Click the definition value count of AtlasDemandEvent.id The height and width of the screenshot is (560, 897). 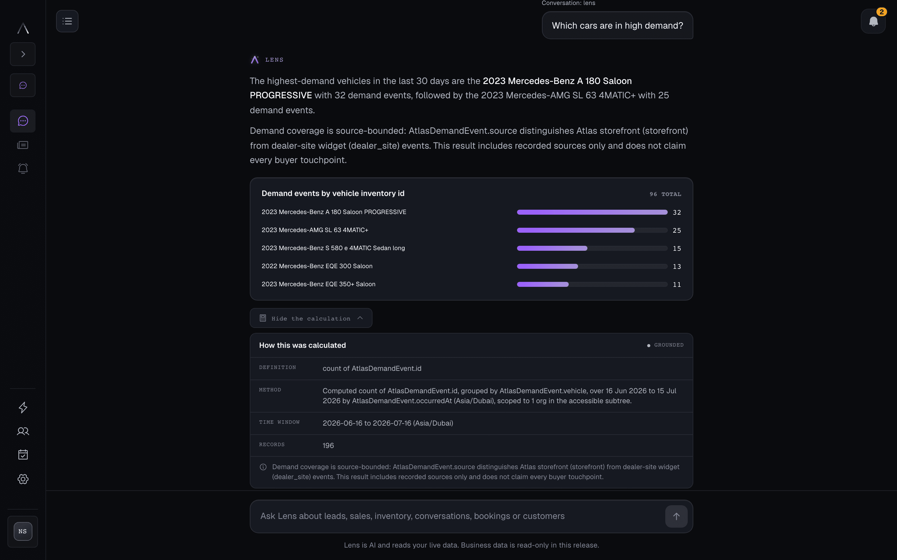[x=372, y=369]
